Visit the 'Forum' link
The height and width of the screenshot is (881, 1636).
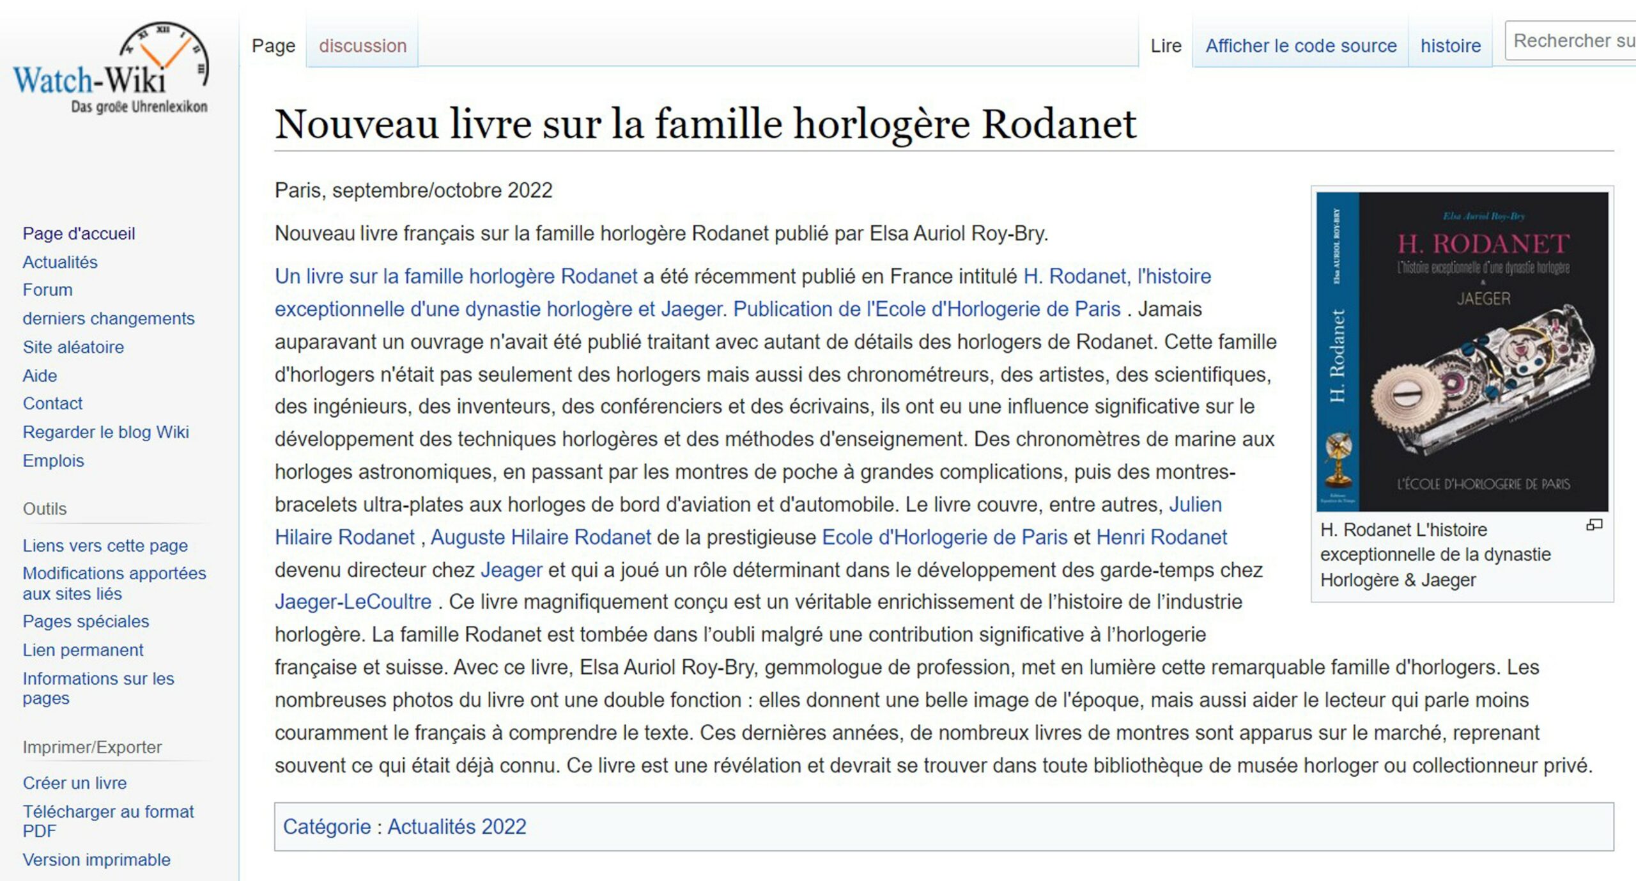[x=47, y=290]
